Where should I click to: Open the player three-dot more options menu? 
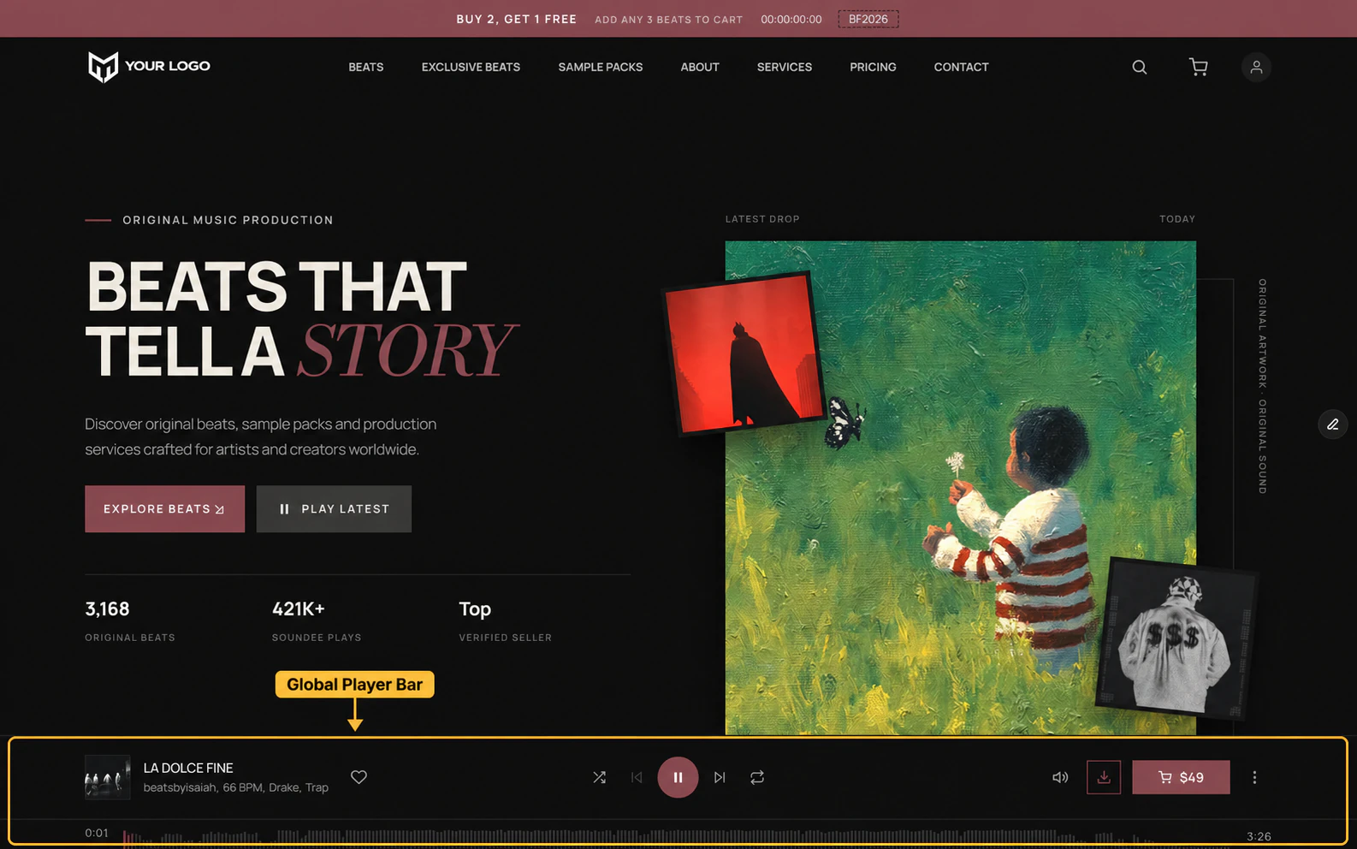(x=1254, y=777)
